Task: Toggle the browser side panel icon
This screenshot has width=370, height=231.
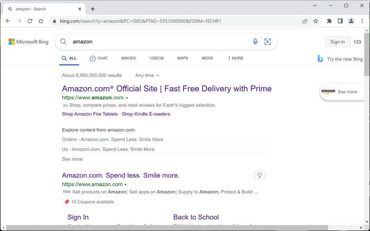Action: pos(340,21)
